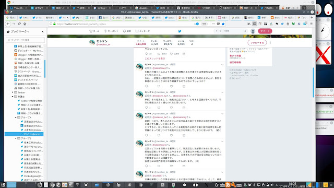This screenshot has width=334, height=188.
Task: Click モトケン profile name in header
Action: pyautogui.click(x=102, y=41)
